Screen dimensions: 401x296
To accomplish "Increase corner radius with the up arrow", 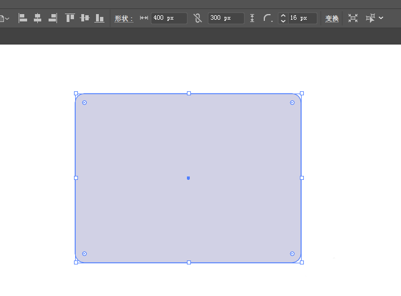I will [283, 15].
